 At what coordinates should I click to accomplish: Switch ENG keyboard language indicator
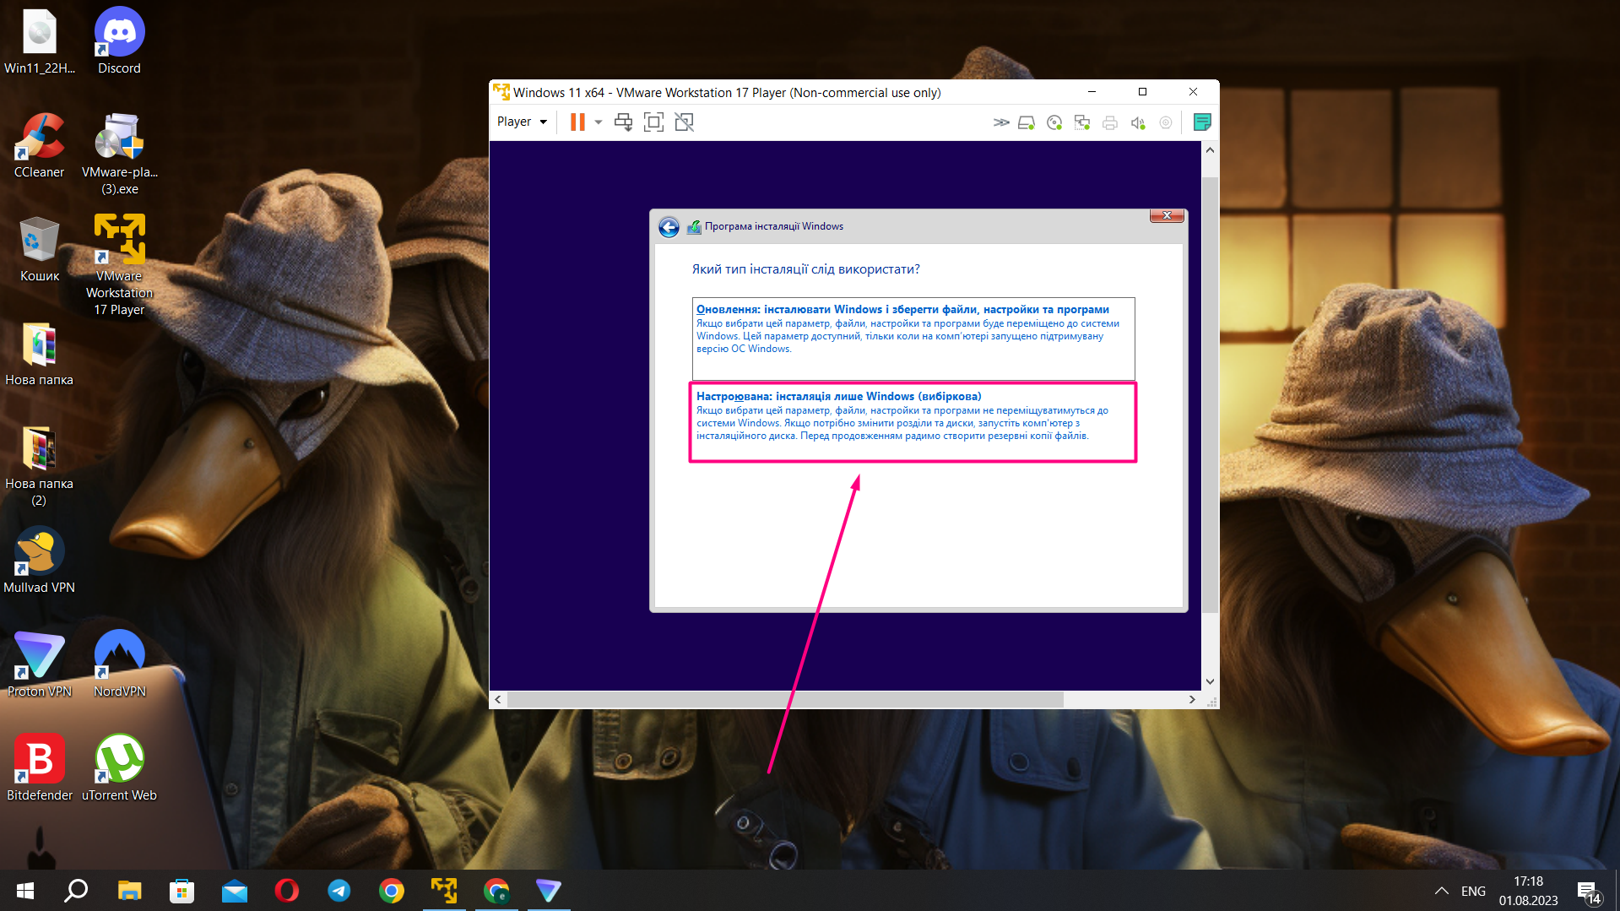point(1473,891)
